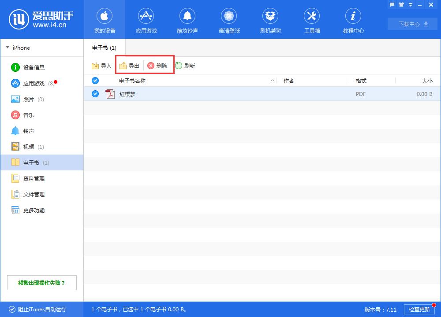Click the 检查更新 update button
The width and height of the screenshot is (441, 317).
click(x=419, y=310)
